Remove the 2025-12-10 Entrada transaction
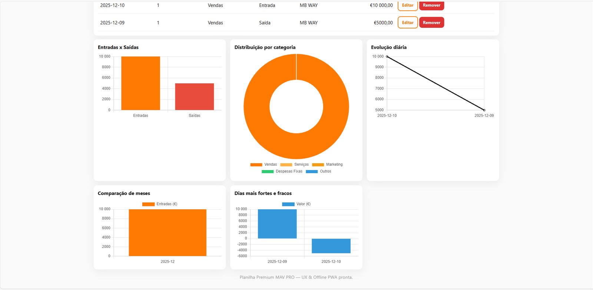Image resolution: width=593 pixels, height=290 pixels. [x=431, y=5]
